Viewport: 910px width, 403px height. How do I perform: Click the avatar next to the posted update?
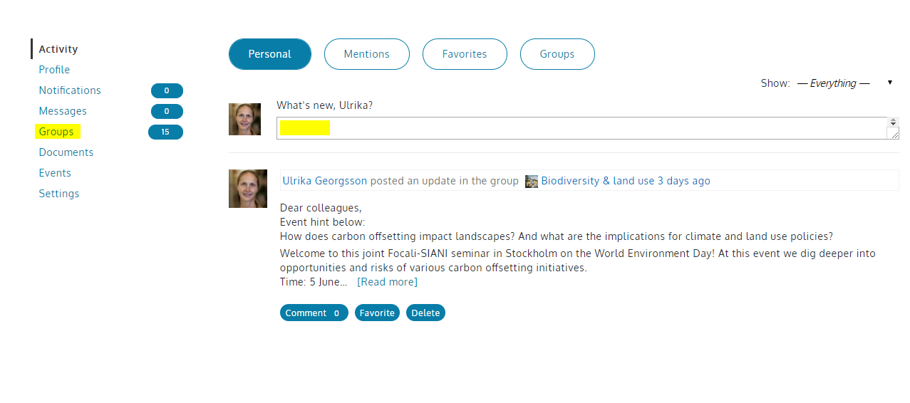point(248,189)
